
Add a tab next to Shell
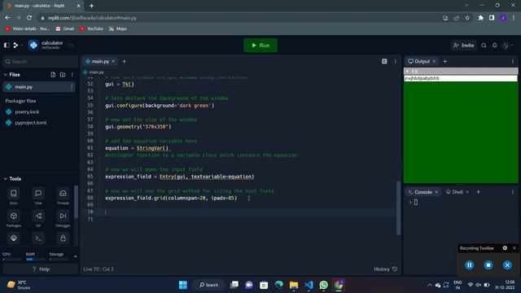click(x=479, y=192)
